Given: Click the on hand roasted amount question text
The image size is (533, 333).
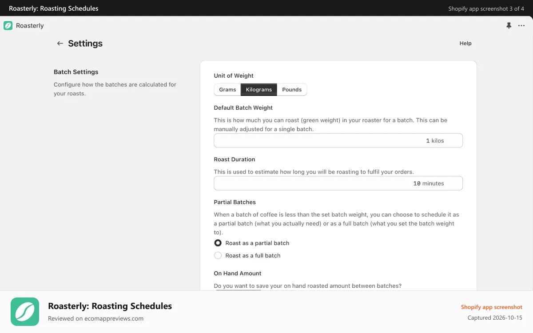Looking at the screenshot, I should [x=308, y=286].
